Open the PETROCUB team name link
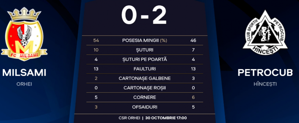Viewport: 299px width, 123px height. [265, 73]
